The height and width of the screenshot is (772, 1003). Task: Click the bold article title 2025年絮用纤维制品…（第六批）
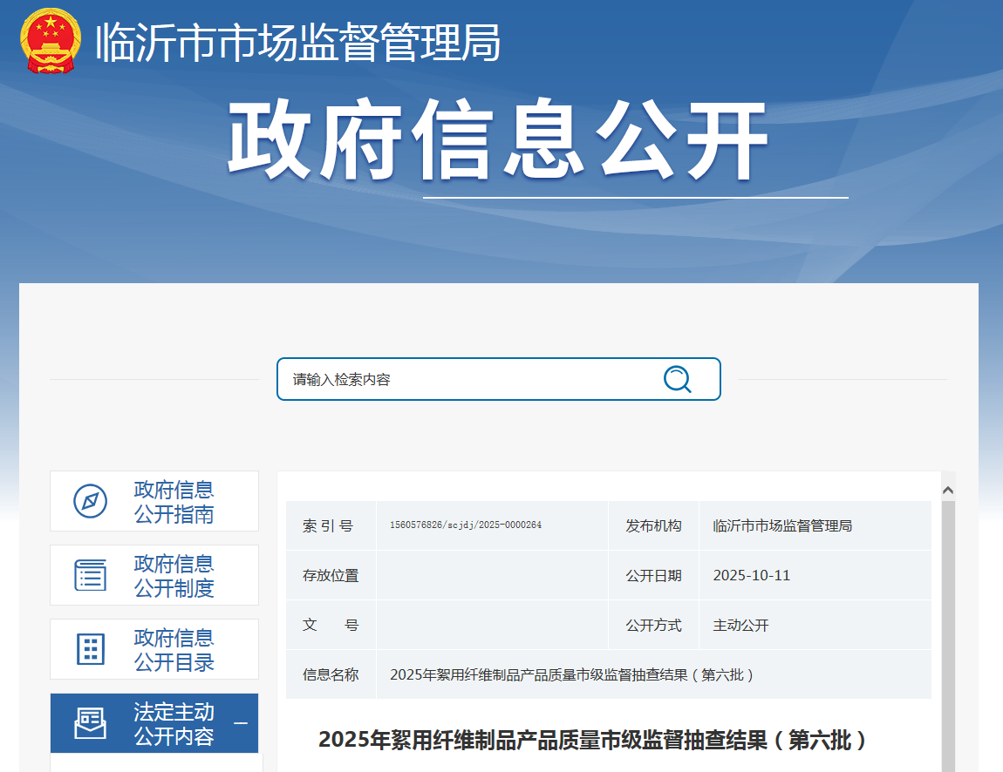[x=593, y=740]
